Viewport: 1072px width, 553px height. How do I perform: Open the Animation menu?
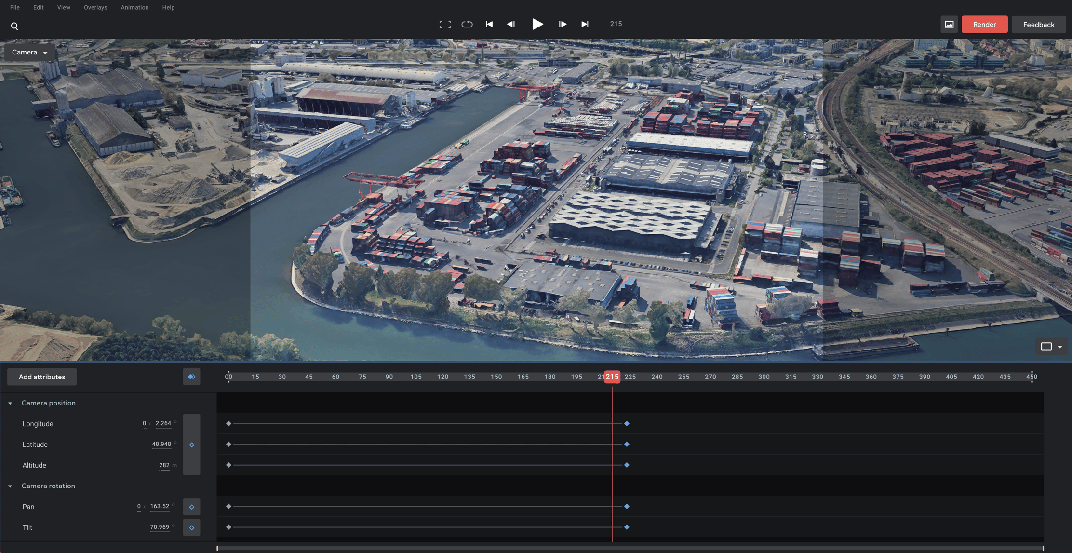click(x=134, y=7)
